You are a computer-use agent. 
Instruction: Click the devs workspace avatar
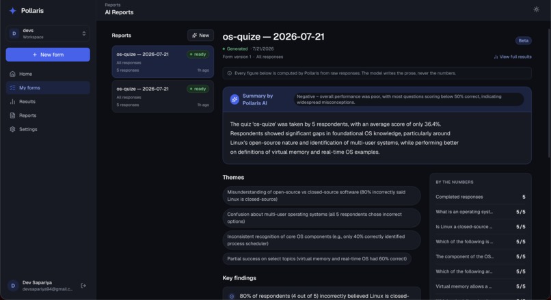14,33
